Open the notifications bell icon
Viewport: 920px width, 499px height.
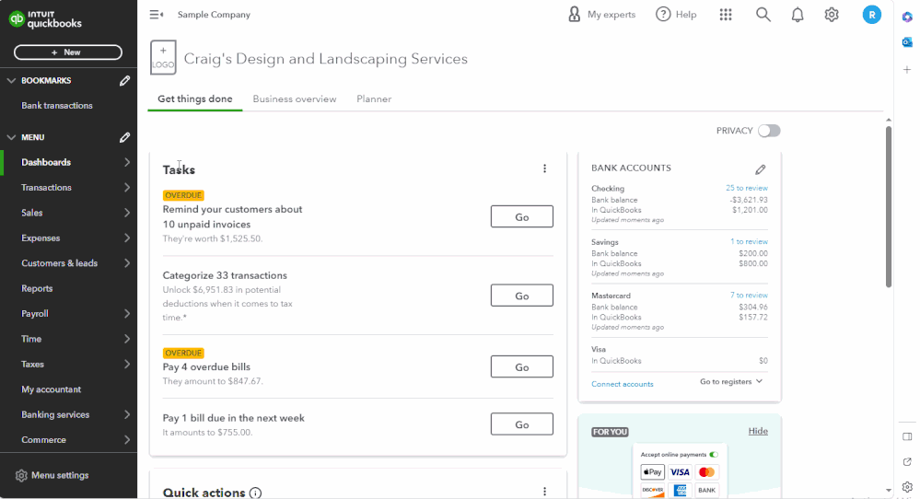coord(798,15)
